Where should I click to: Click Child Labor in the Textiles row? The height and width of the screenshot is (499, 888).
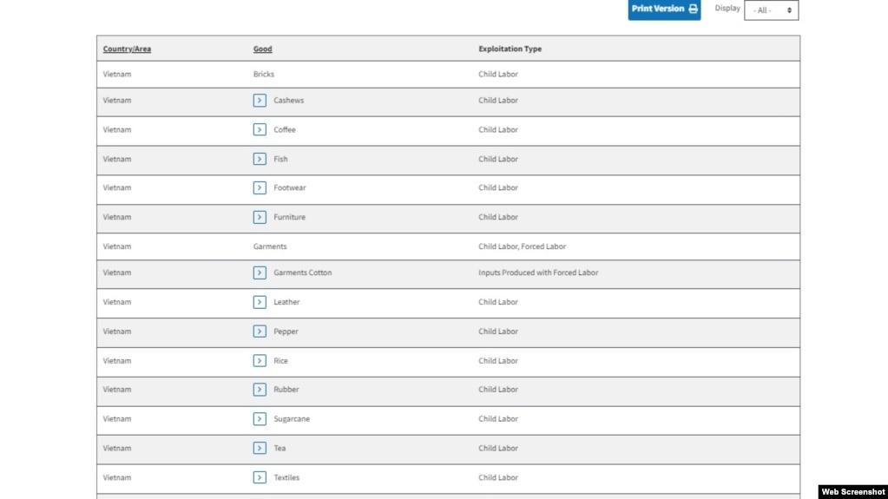coord(497,477)
